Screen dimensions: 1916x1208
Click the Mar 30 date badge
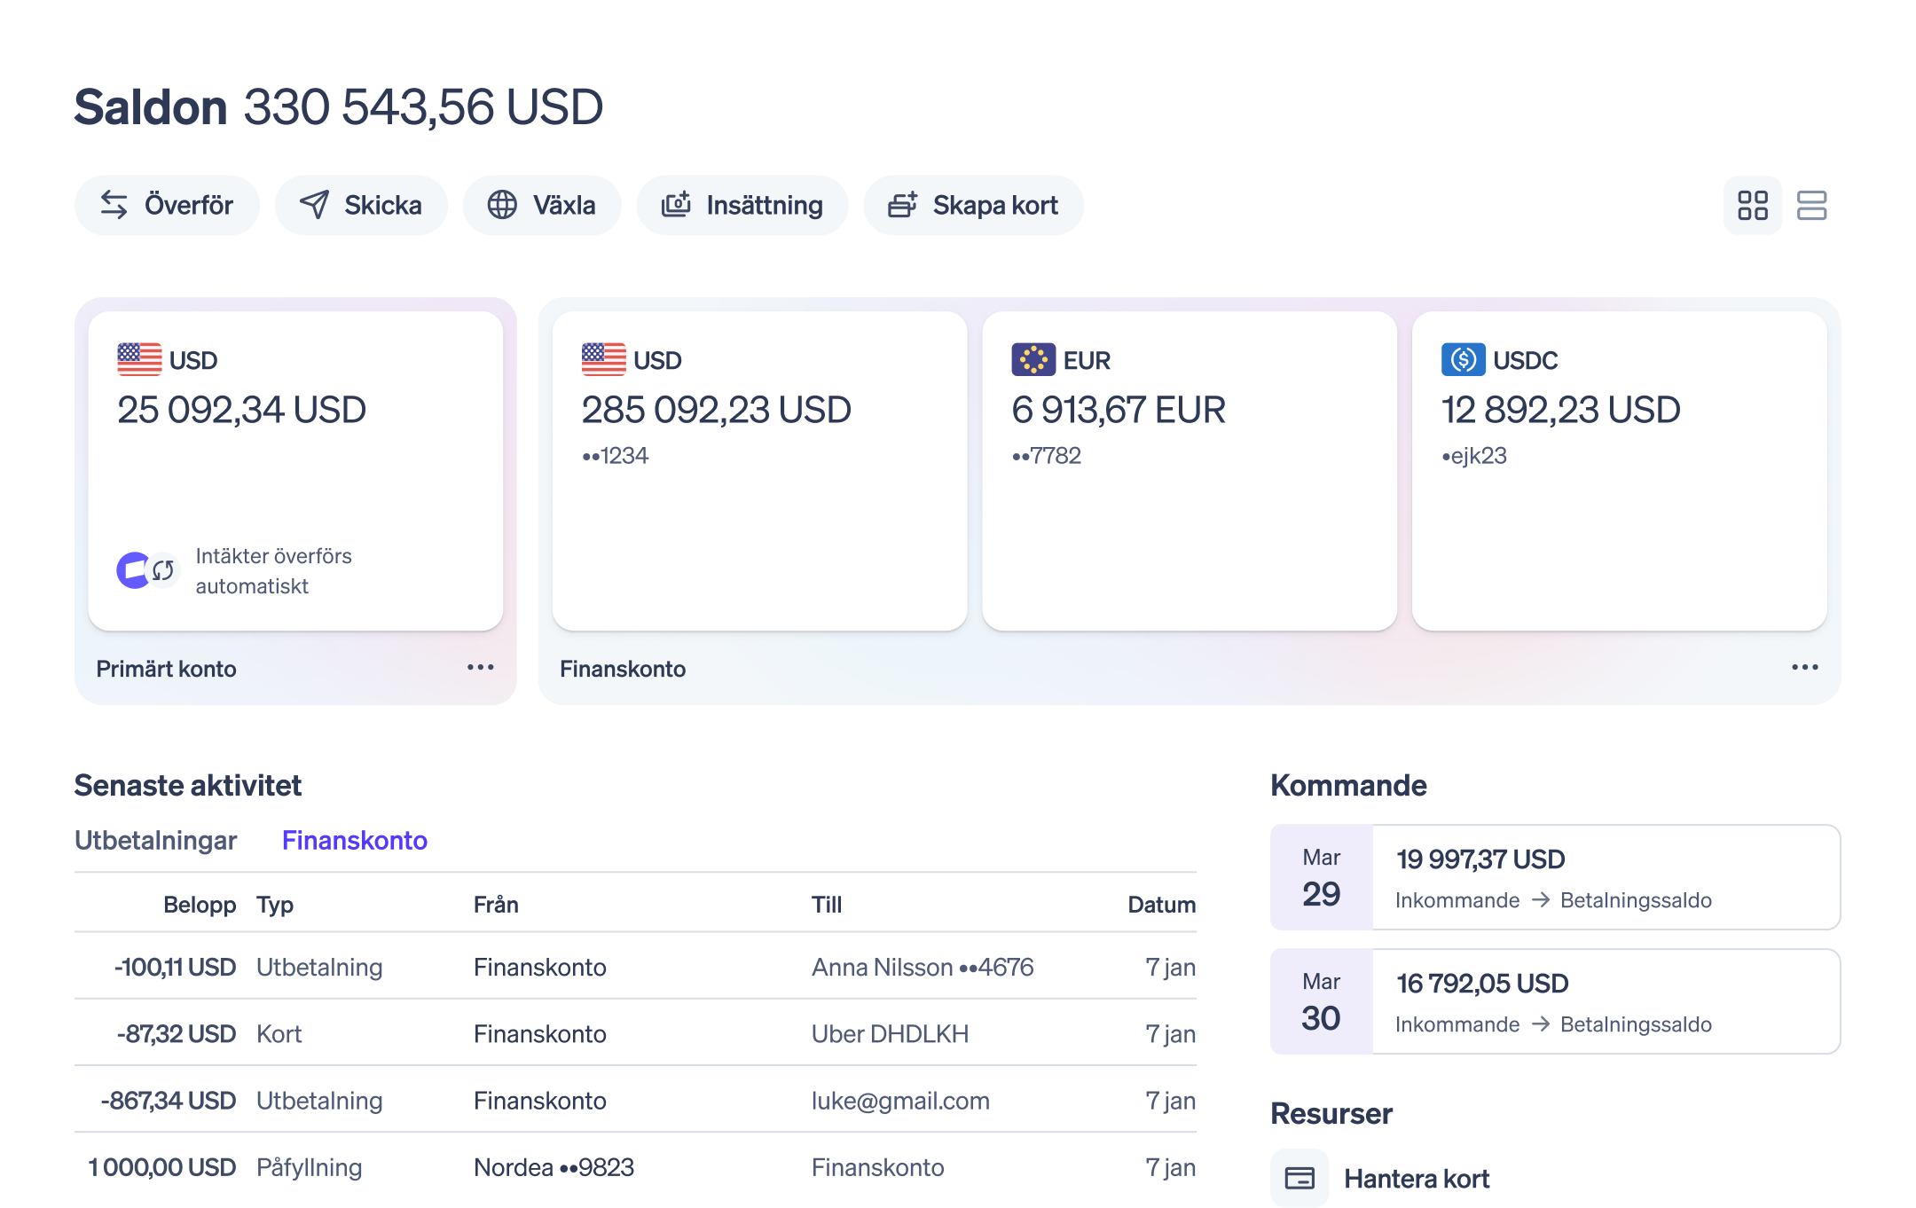(1322, 1001)
